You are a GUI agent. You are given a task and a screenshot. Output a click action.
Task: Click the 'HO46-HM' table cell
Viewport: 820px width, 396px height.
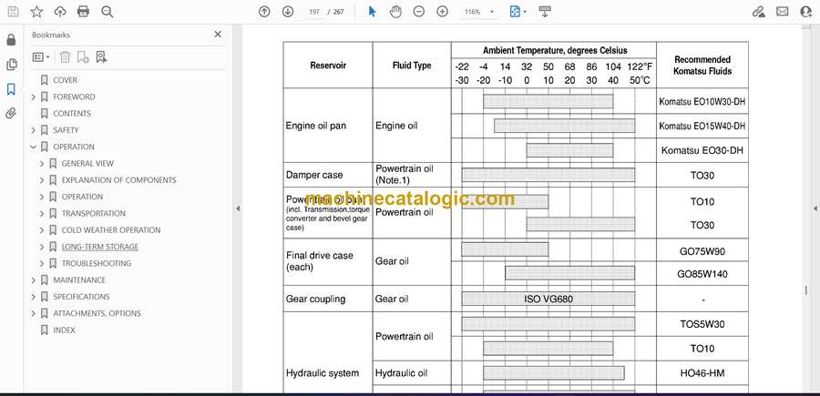pyautogui.click(x=702, y=373)
